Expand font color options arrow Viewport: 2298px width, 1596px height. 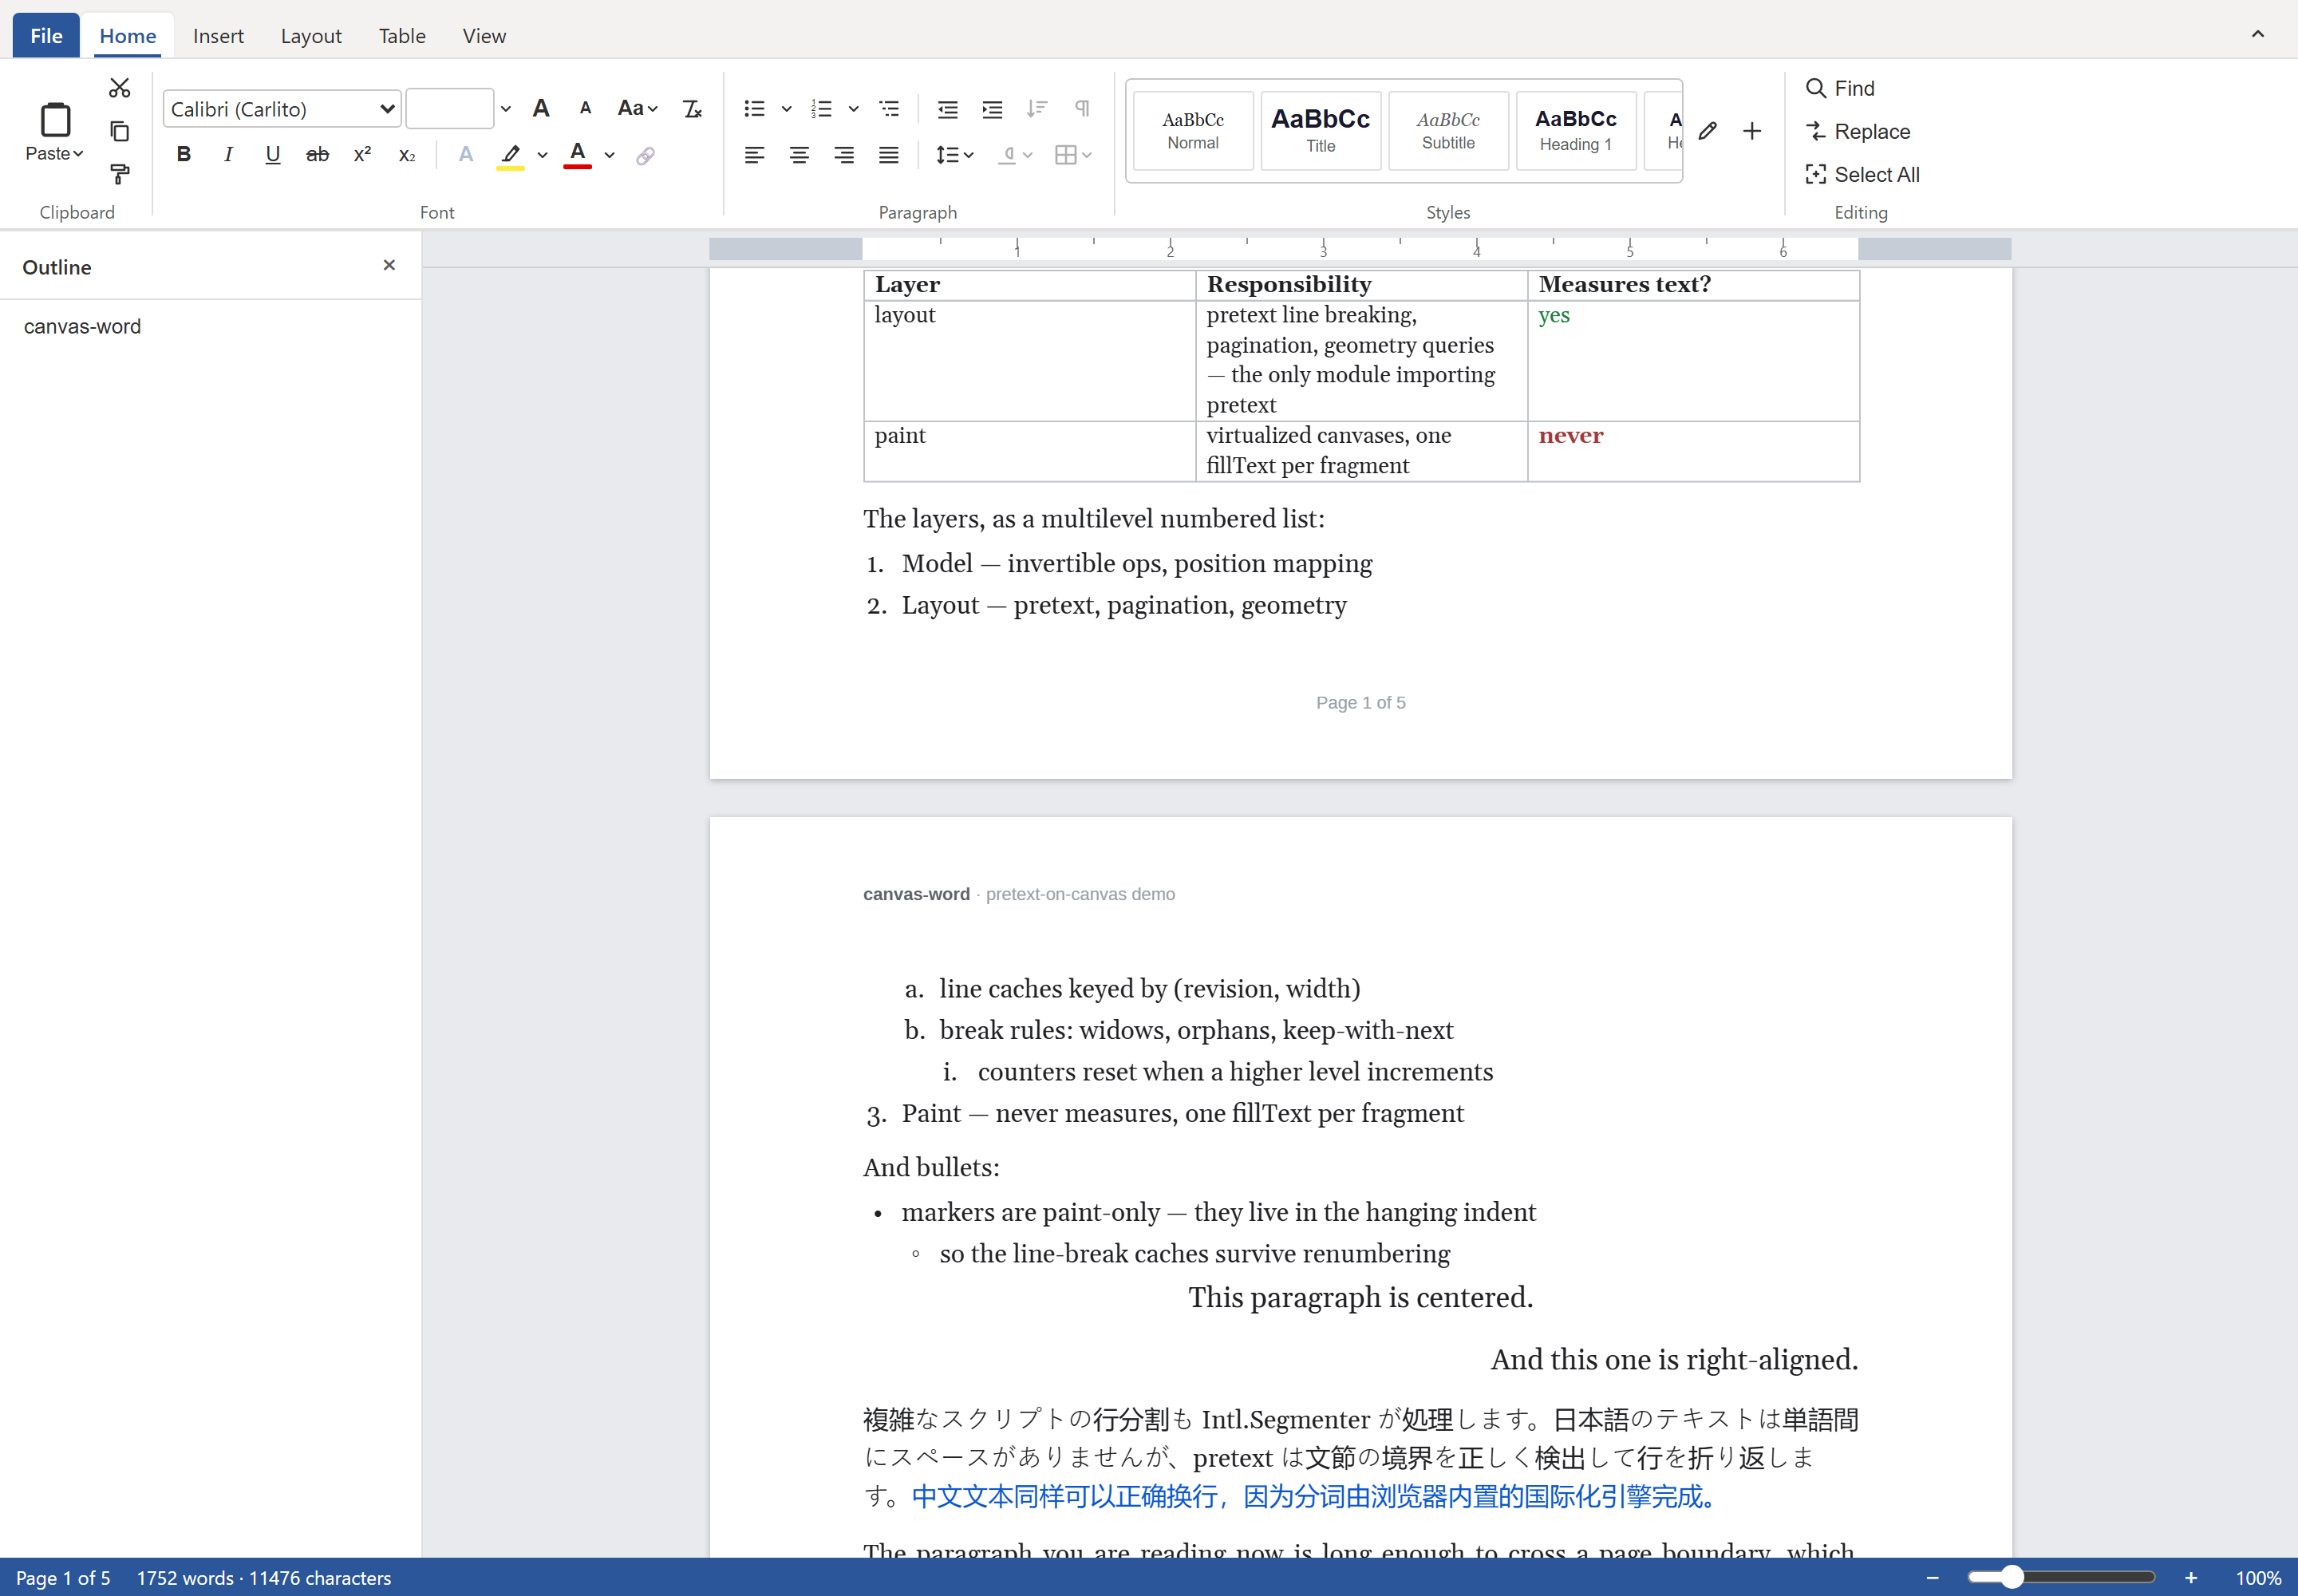609,154
